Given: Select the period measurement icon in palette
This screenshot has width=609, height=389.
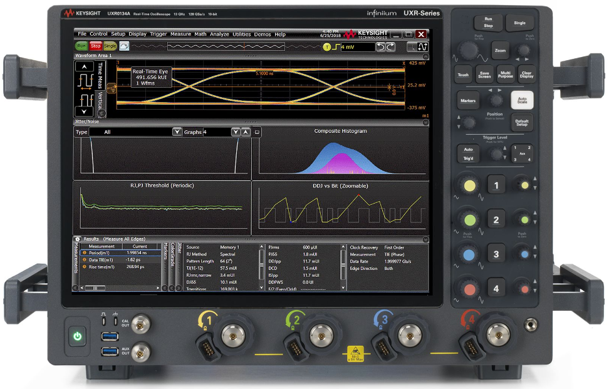Looking at the screenshot, I should pyautogui.click(x=85, y=81).
